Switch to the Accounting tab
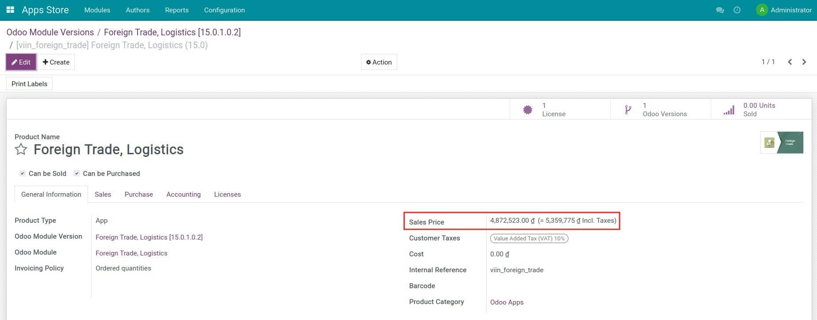The width and height of the screenshot is (817, 320). (183, 194)
